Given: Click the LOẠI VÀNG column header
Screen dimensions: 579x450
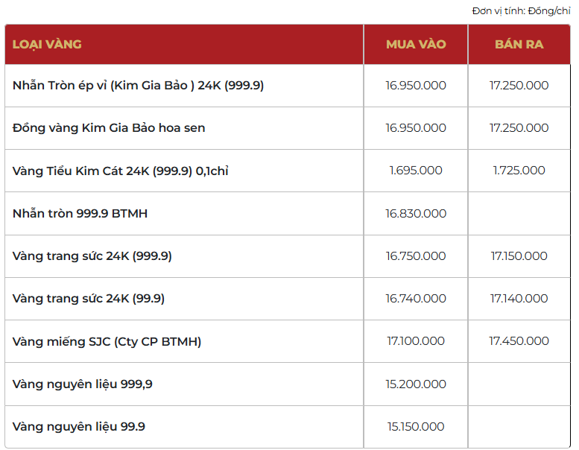Looking at the screenshot, I should point(47,44).
